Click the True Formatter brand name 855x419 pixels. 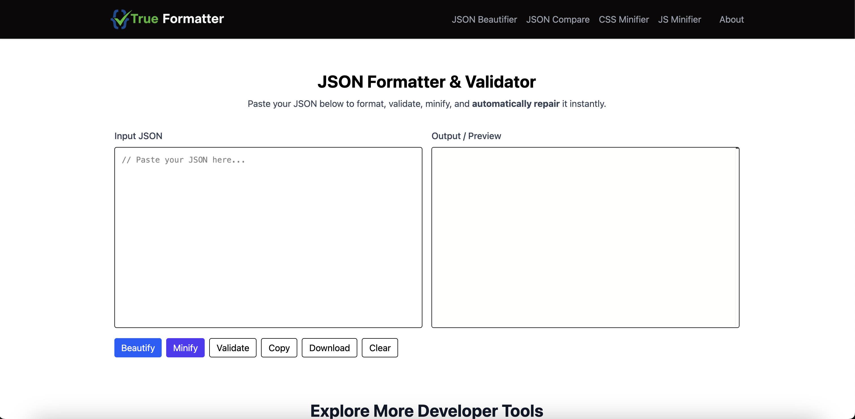(177, 19)
